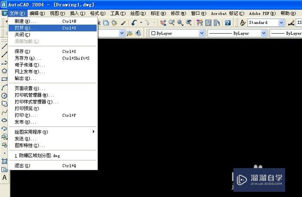The height and width of the screenshot is (197, 302).
Task: Select the Line drawing tool
Action: [x=4, y=47]
